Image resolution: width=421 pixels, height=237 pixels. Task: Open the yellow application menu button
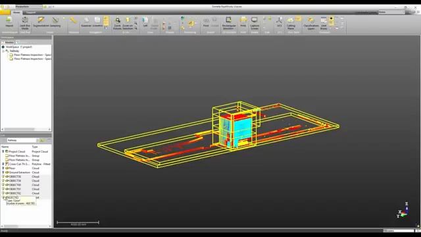point(5,13)
